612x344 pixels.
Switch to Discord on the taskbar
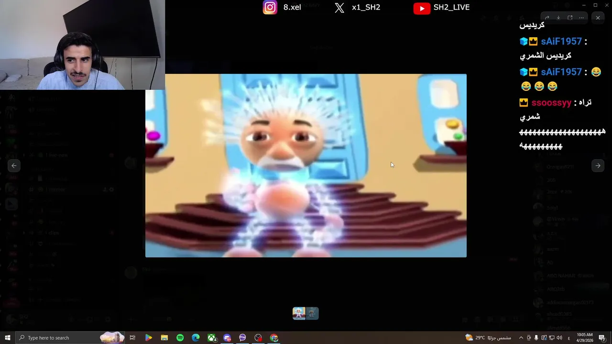click(x=227, y=338)
